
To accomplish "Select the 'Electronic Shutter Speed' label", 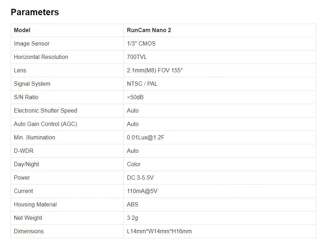I will click(x=46, y=110).
